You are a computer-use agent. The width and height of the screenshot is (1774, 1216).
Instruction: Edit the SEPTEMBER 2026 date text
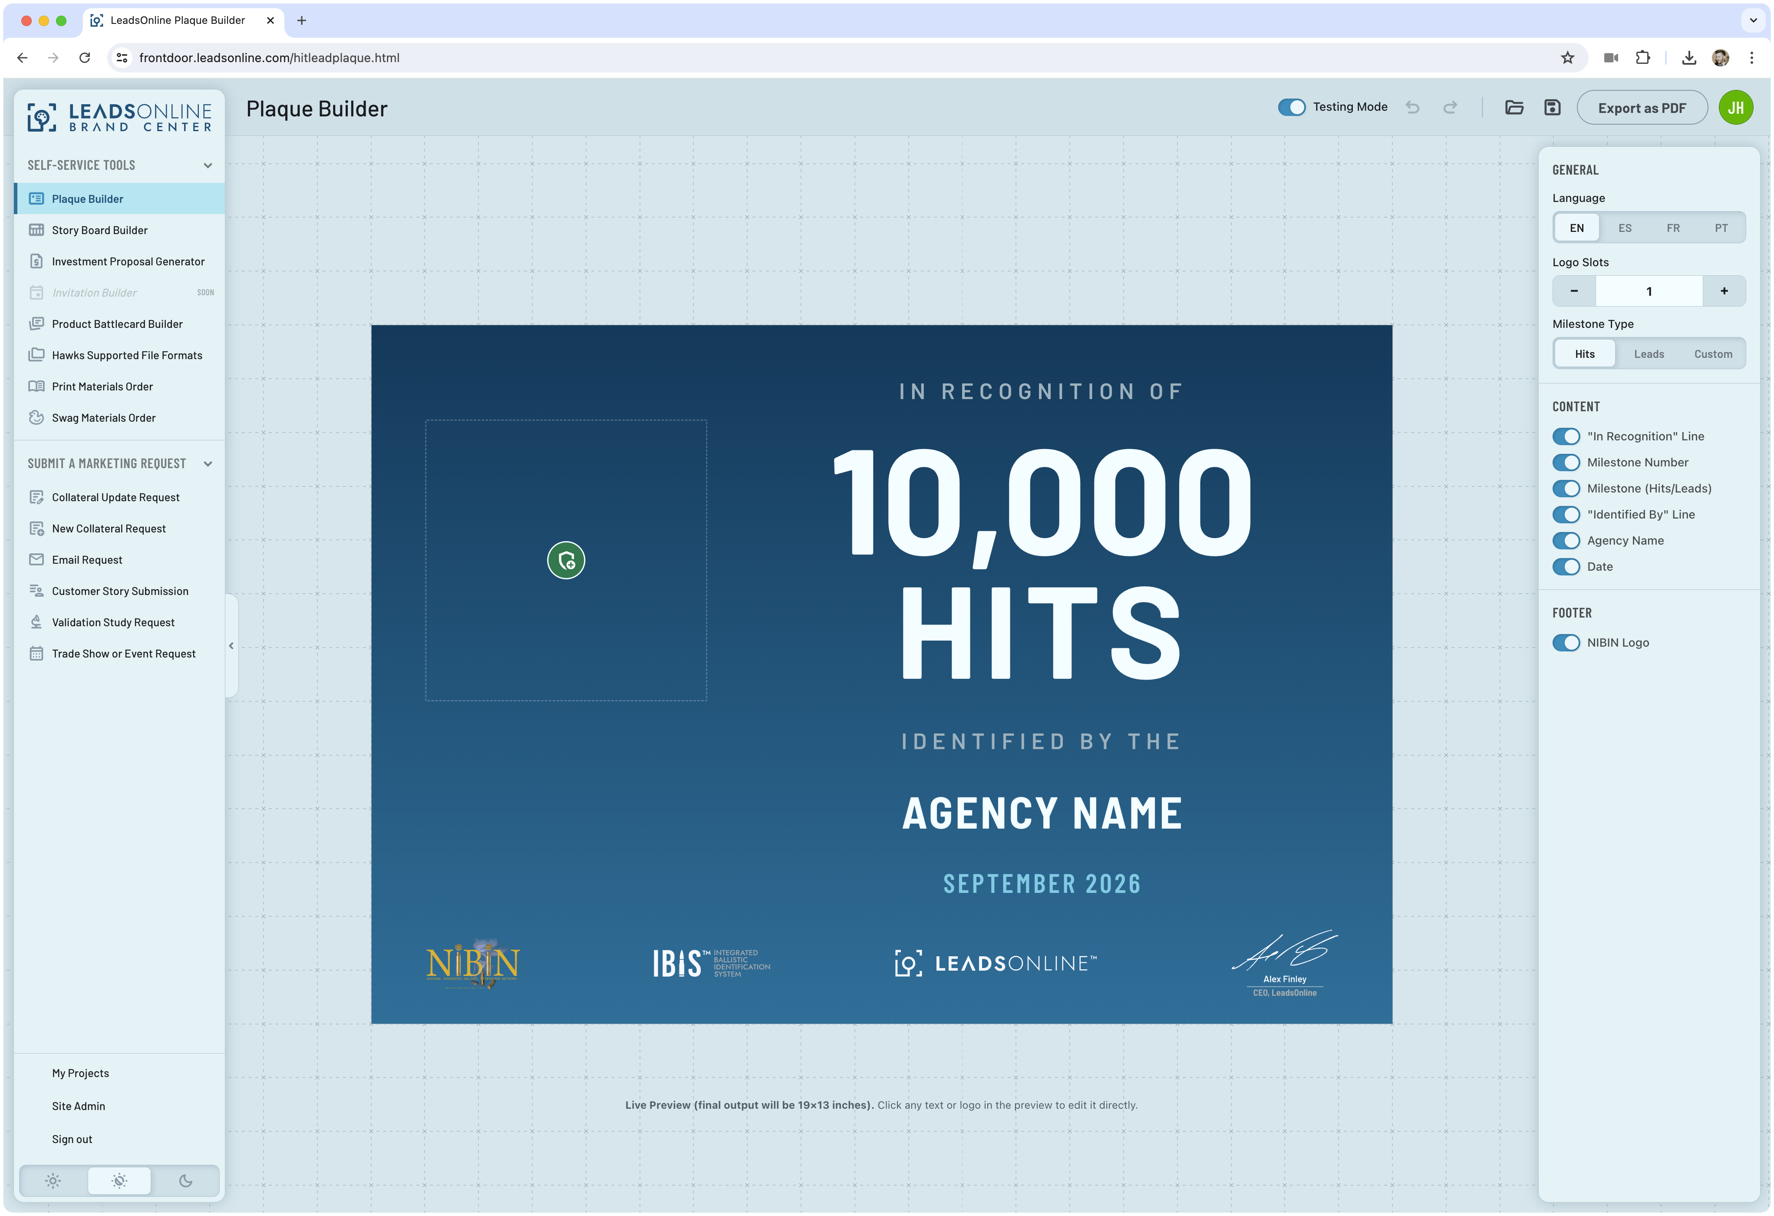1042,884
